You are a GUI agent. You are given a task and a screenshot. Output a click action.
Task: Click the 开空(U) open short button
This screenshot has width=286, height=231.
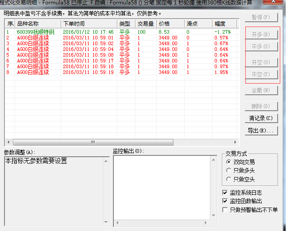pos(261,62)
